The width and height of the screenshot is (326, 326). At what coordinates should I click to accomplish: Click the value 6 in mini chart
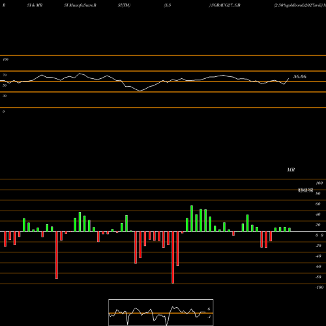pyautogui.click(x=209, y=309)
